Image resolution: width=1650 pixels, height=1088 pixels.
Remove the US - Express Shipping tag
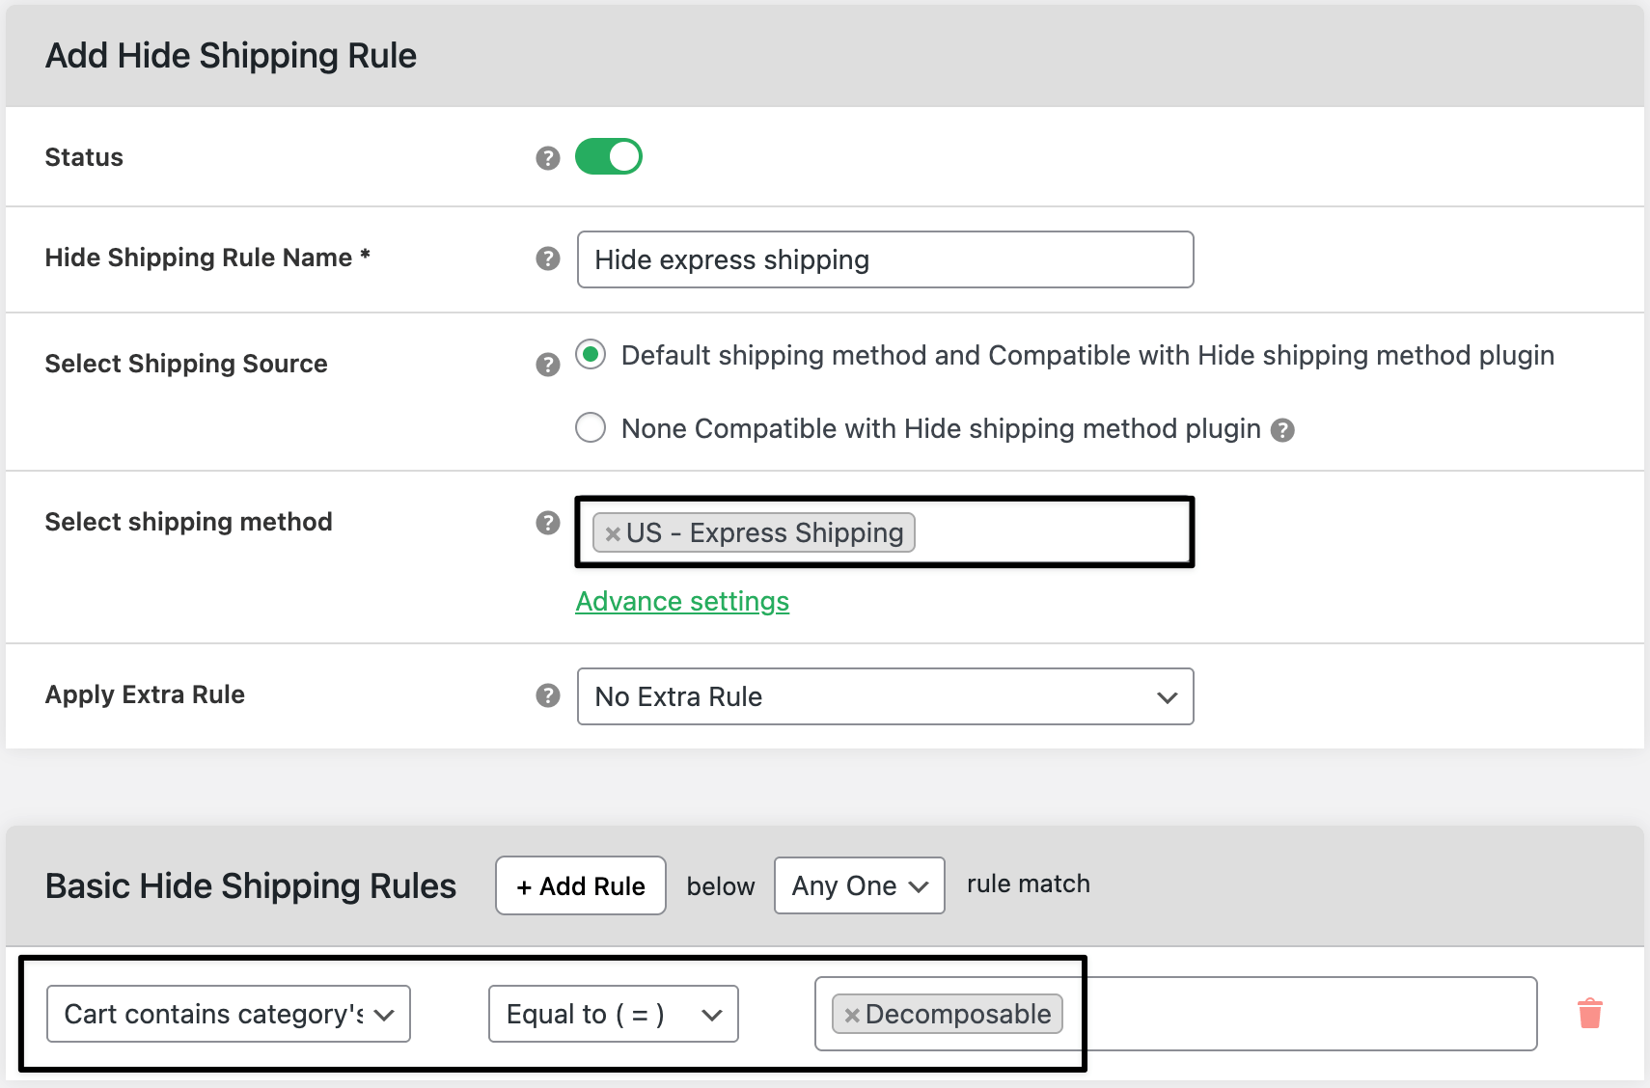[x=613, y=533]
